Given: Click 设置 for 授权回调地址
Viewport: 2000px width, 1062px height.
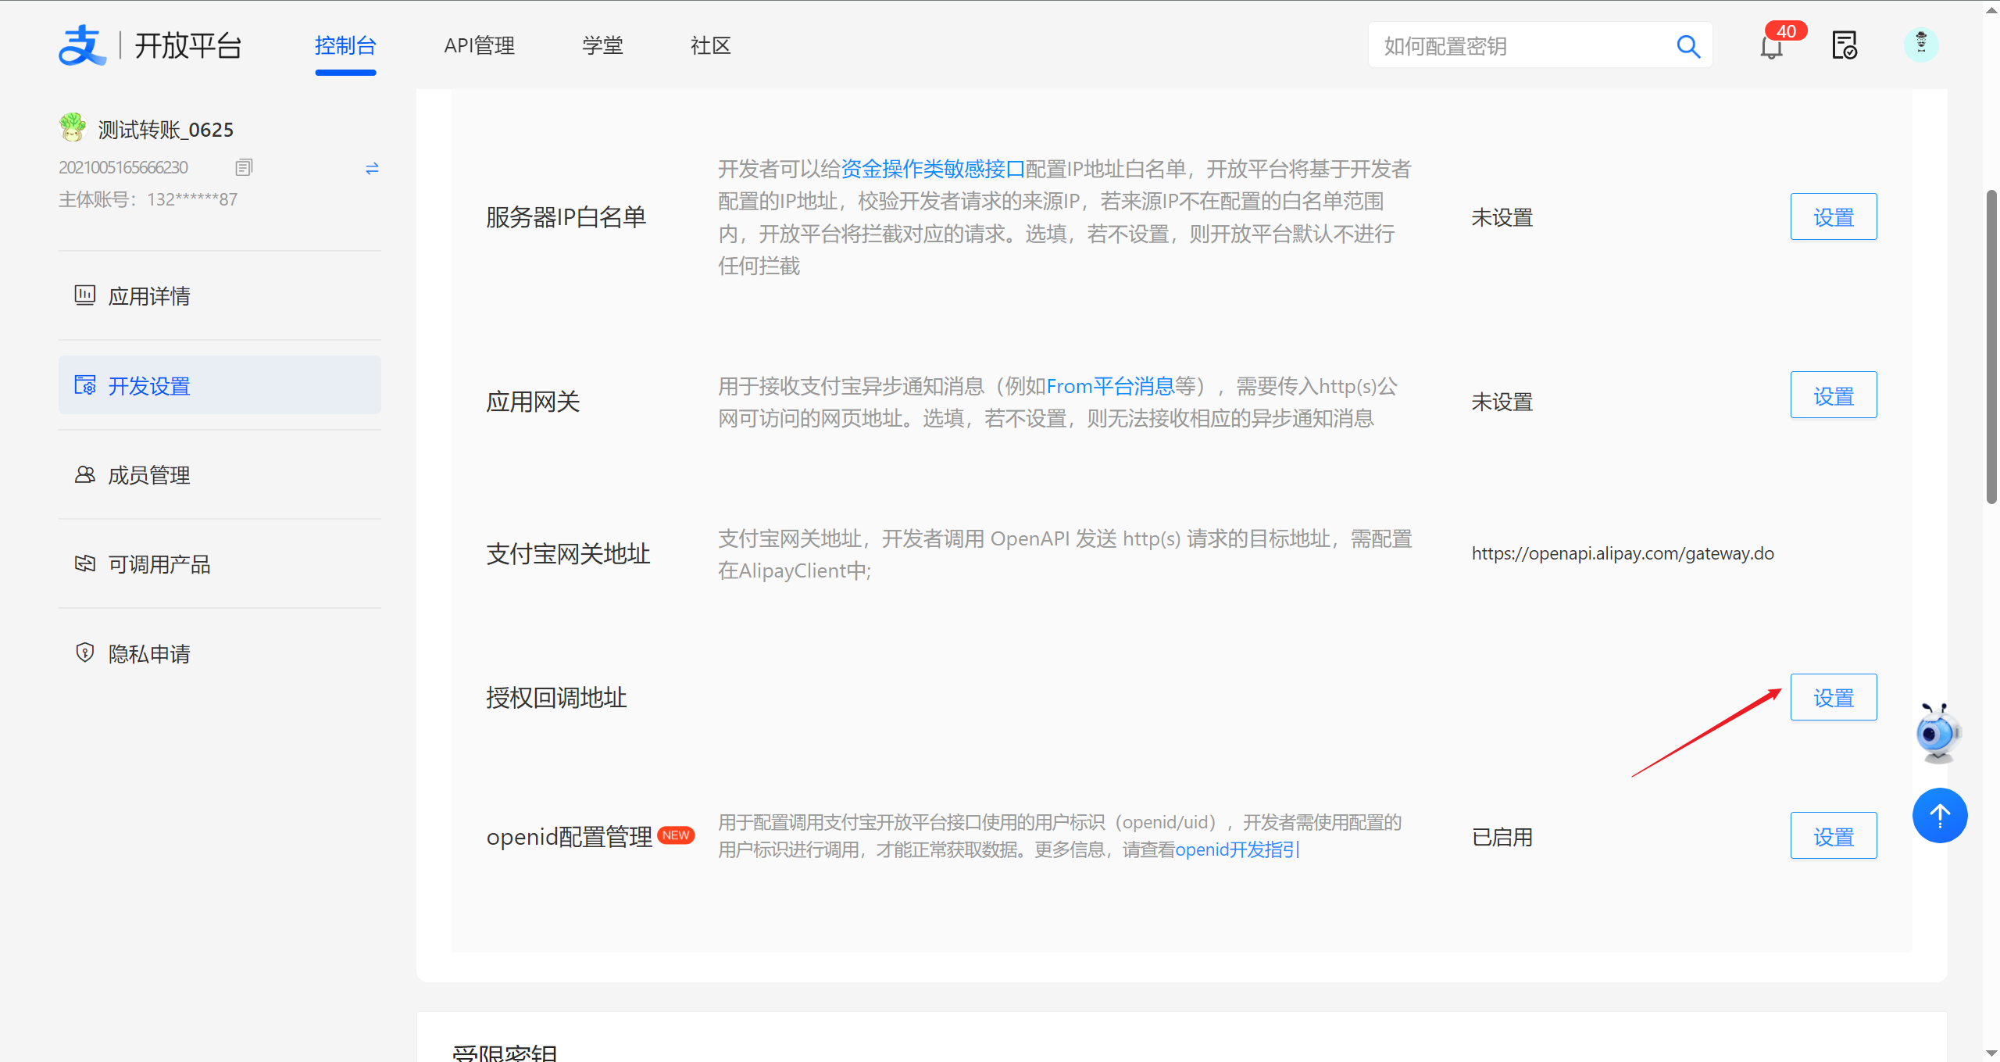Looking at the screenshot, I should (1834, 697).
